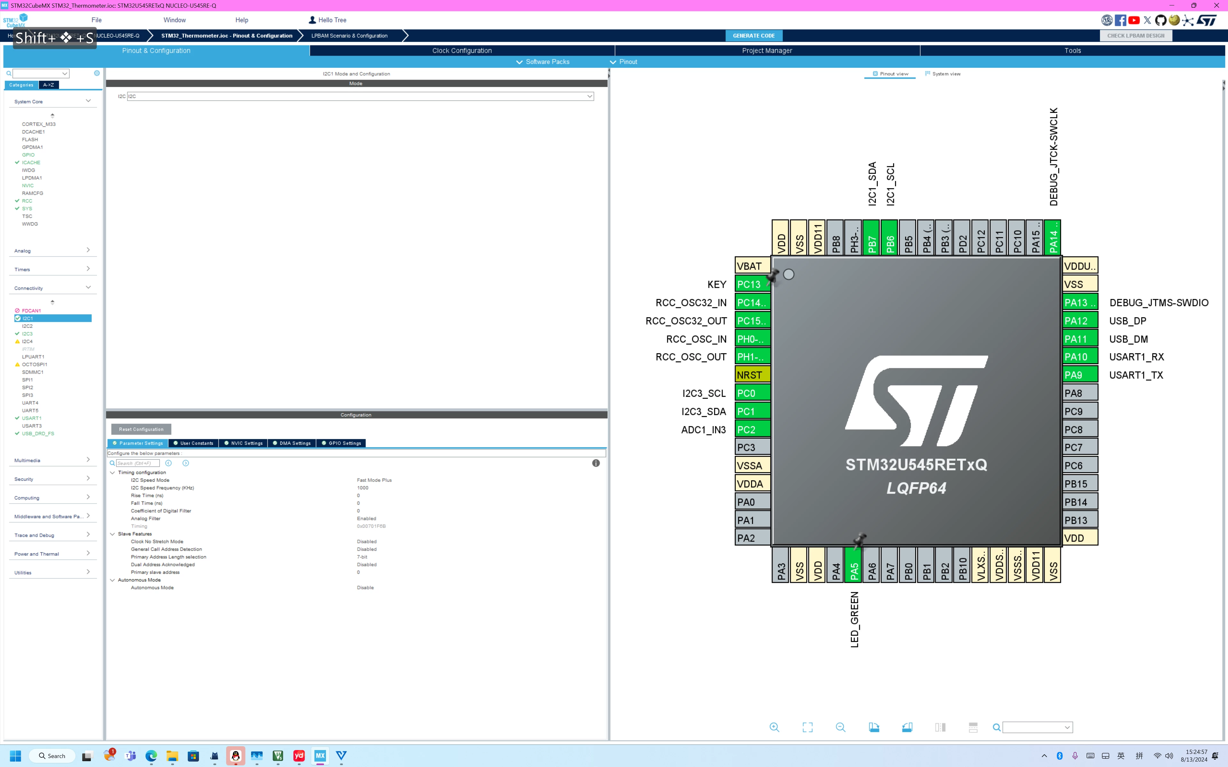Click the GENERATE CODE button
Screen dimensions: 1228x767
tap(754, 35)
